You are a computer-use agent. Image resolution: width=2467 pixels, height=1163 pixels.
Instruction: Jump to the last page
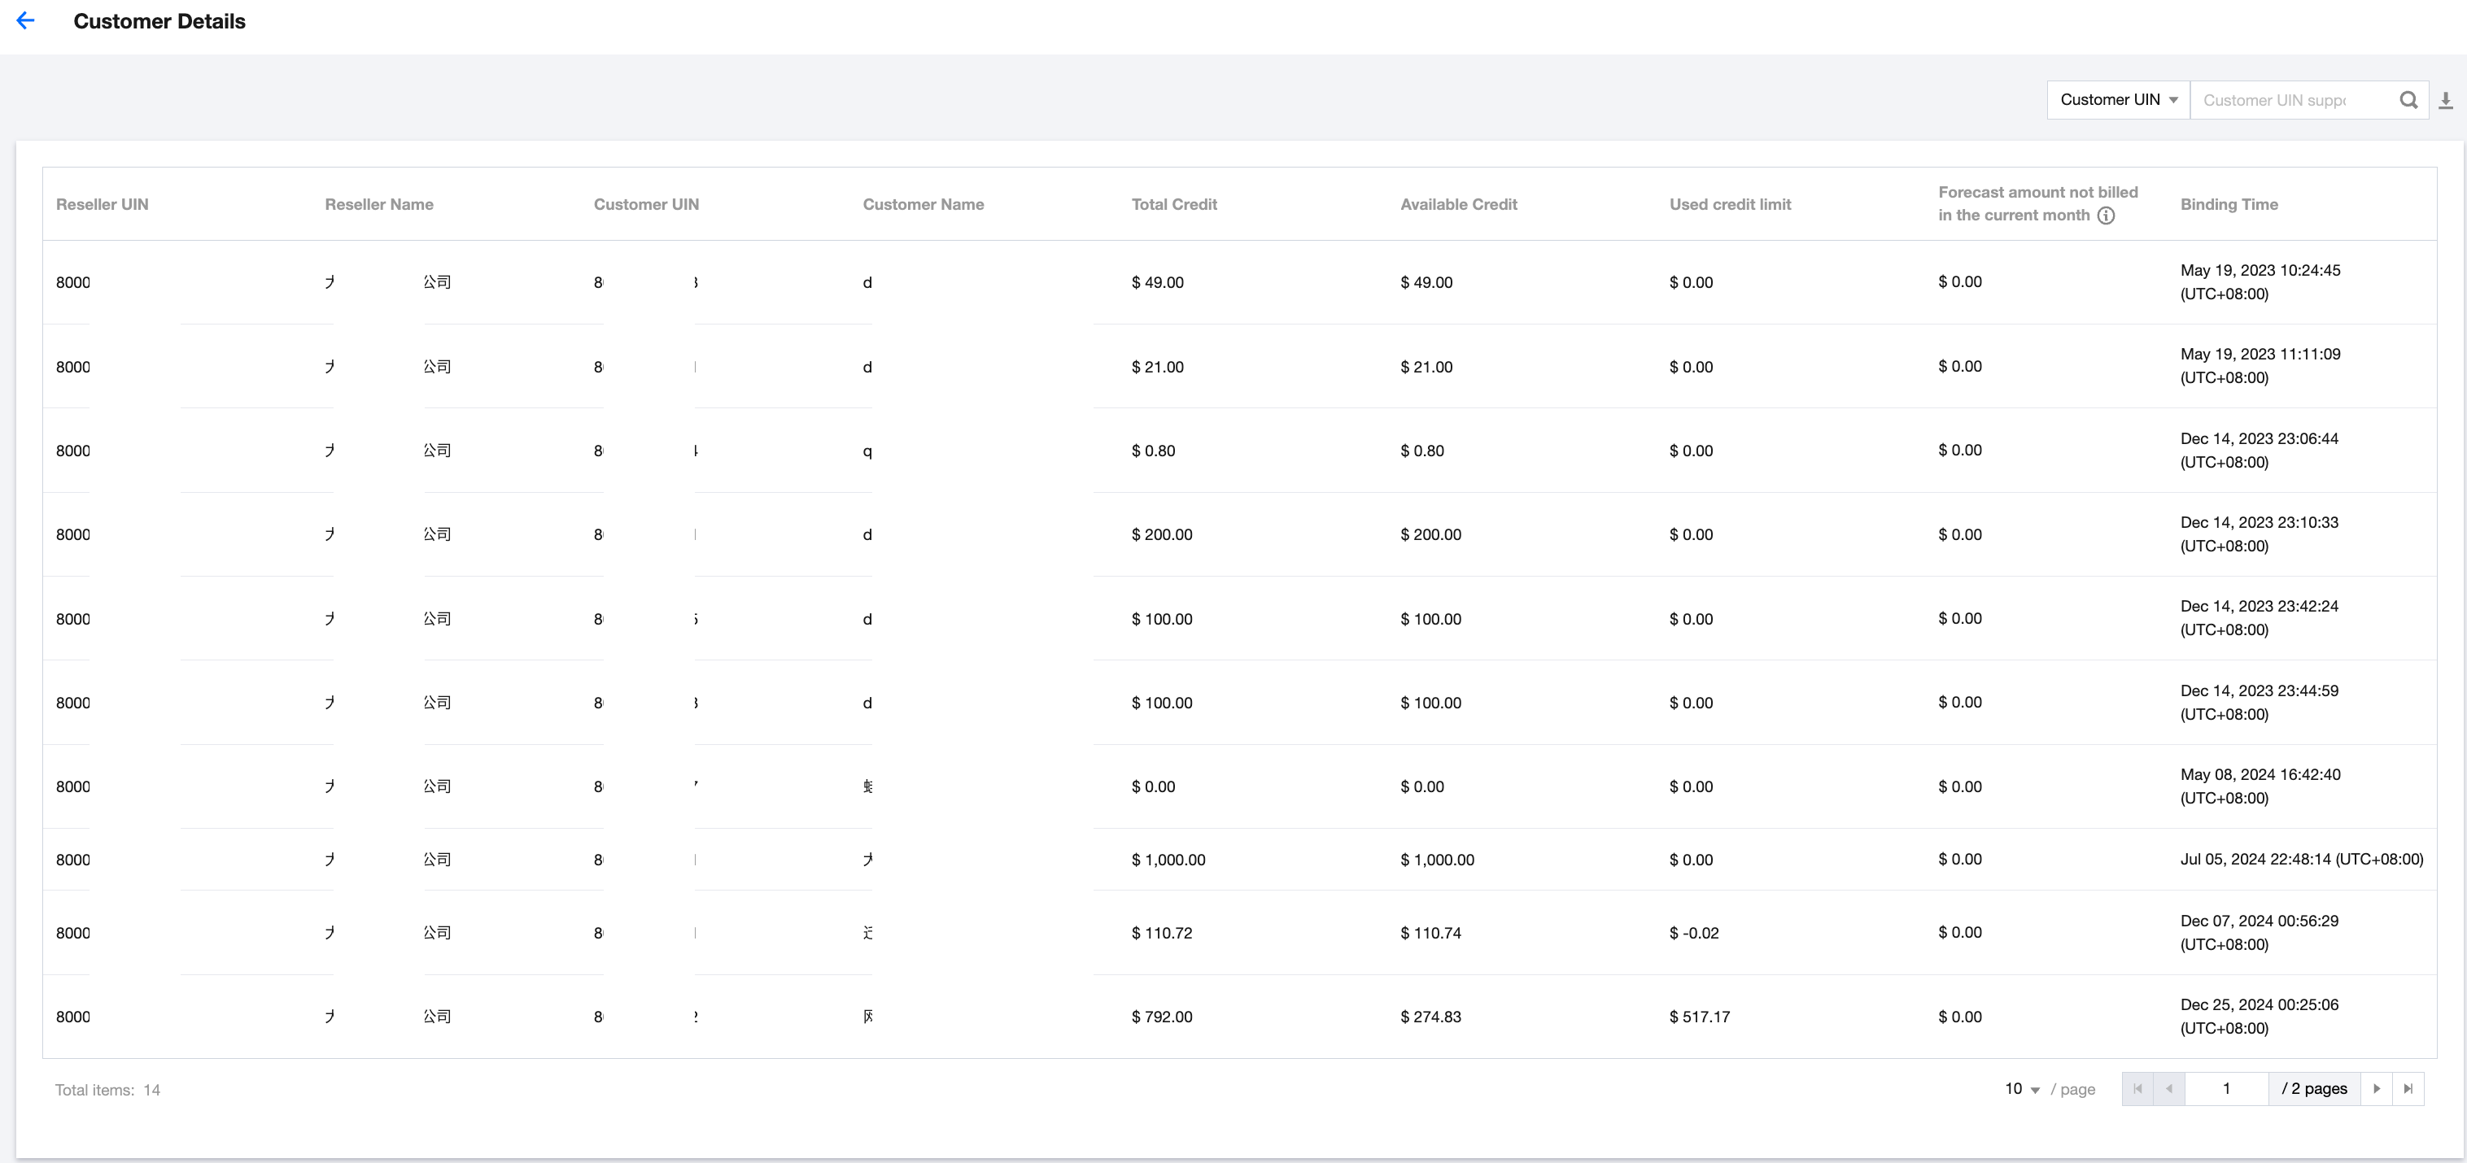pos(2408,1088)
